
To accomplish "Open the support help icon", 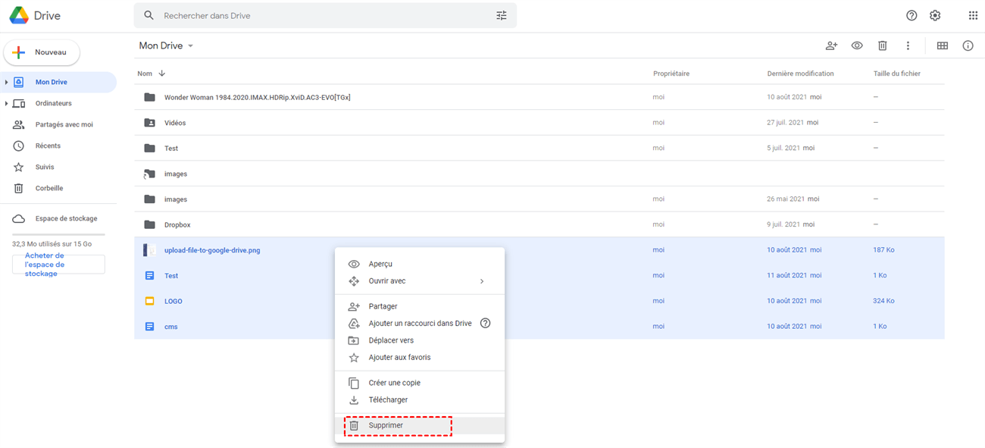I will (912, 15).
